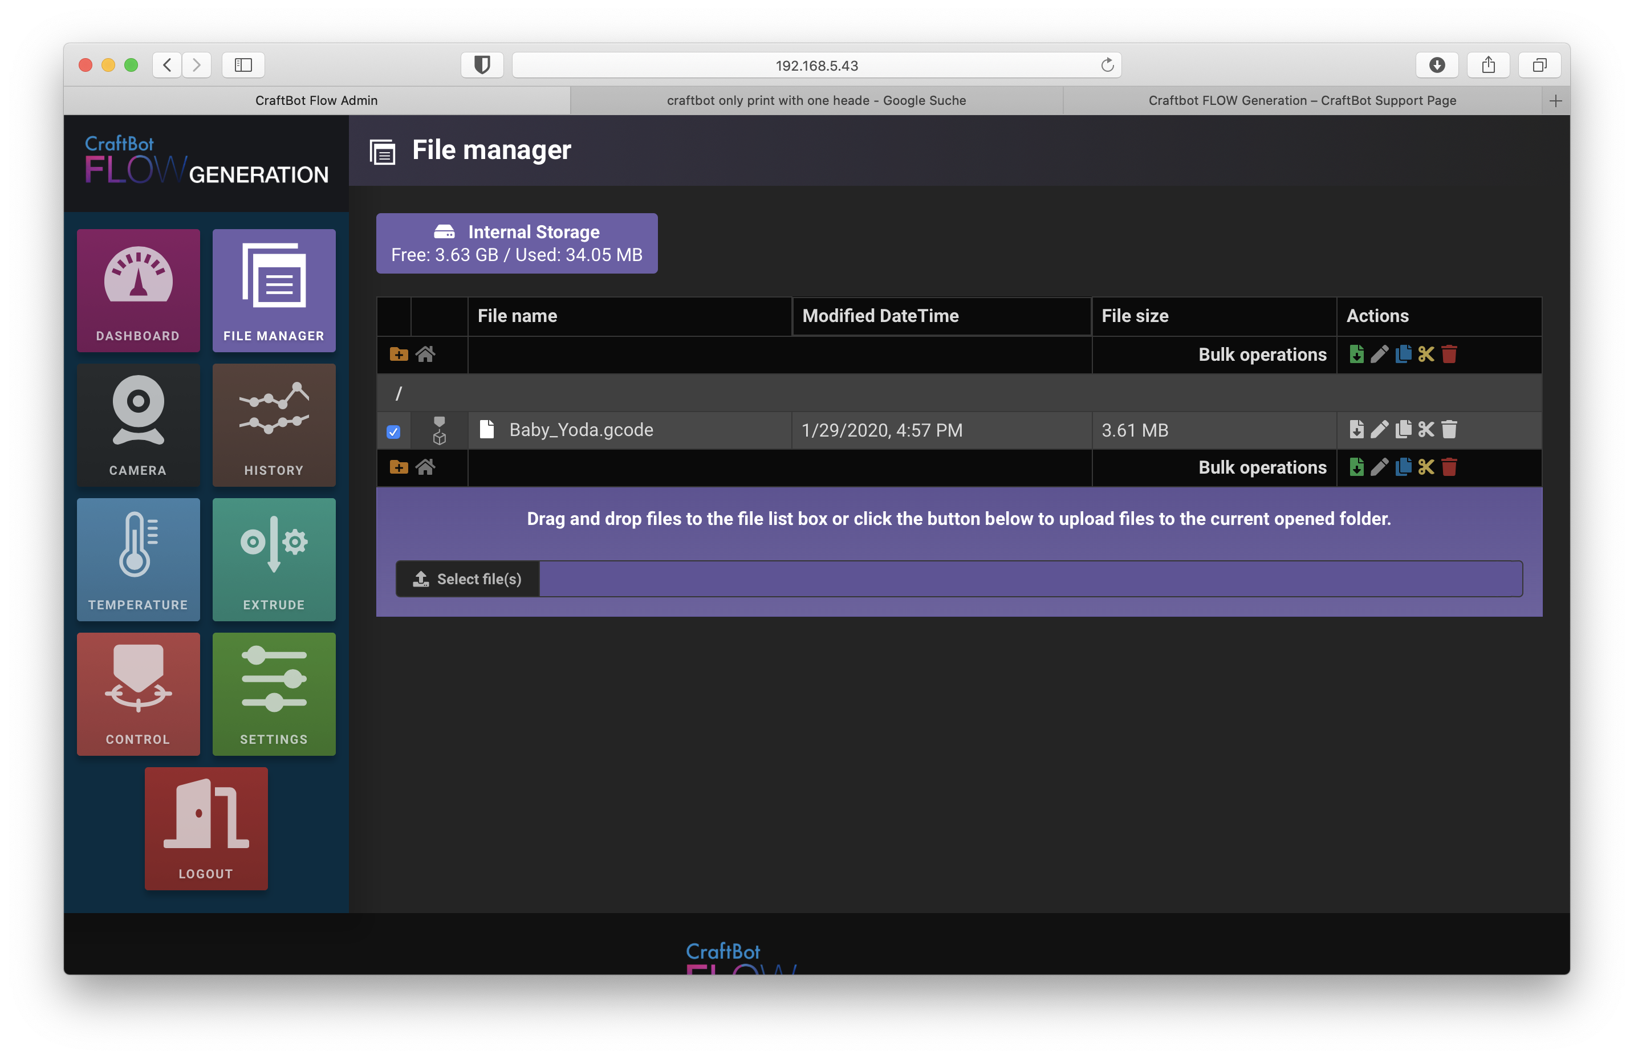Reload the page in Safari

(x=1107, y=65)
